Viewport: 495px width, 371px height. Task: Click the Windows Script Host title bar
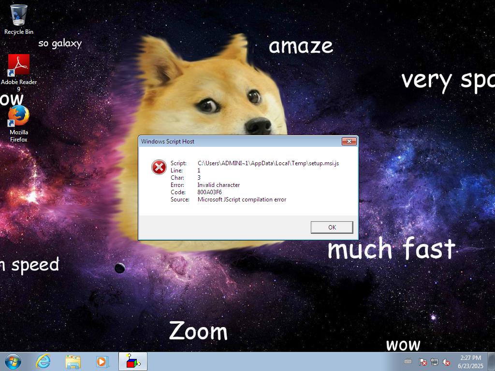click(x=240, y=142)
